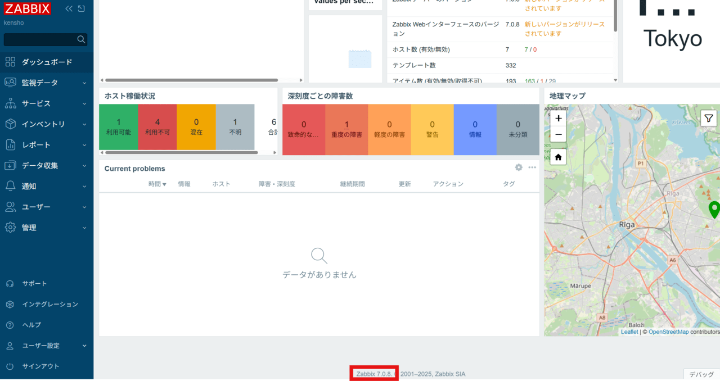Click the 通知 bell icon
Image resolution: width=720 pixels, height=381 pixels.
10,186
